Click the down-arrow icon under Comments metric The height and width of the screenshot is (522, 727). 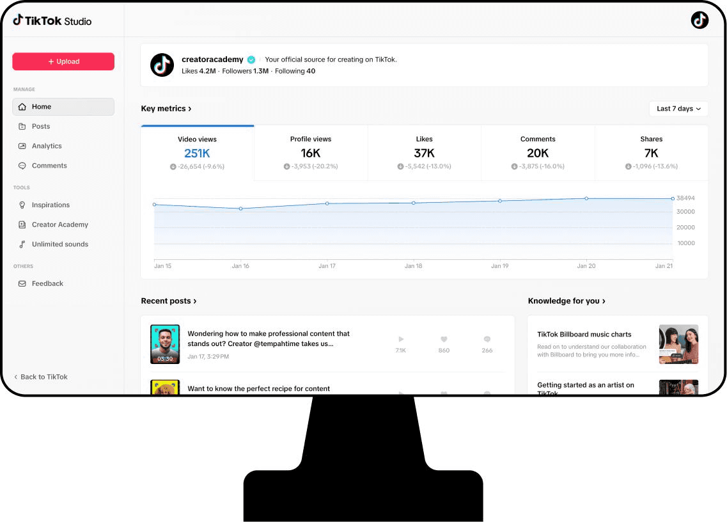pos(514,166)
